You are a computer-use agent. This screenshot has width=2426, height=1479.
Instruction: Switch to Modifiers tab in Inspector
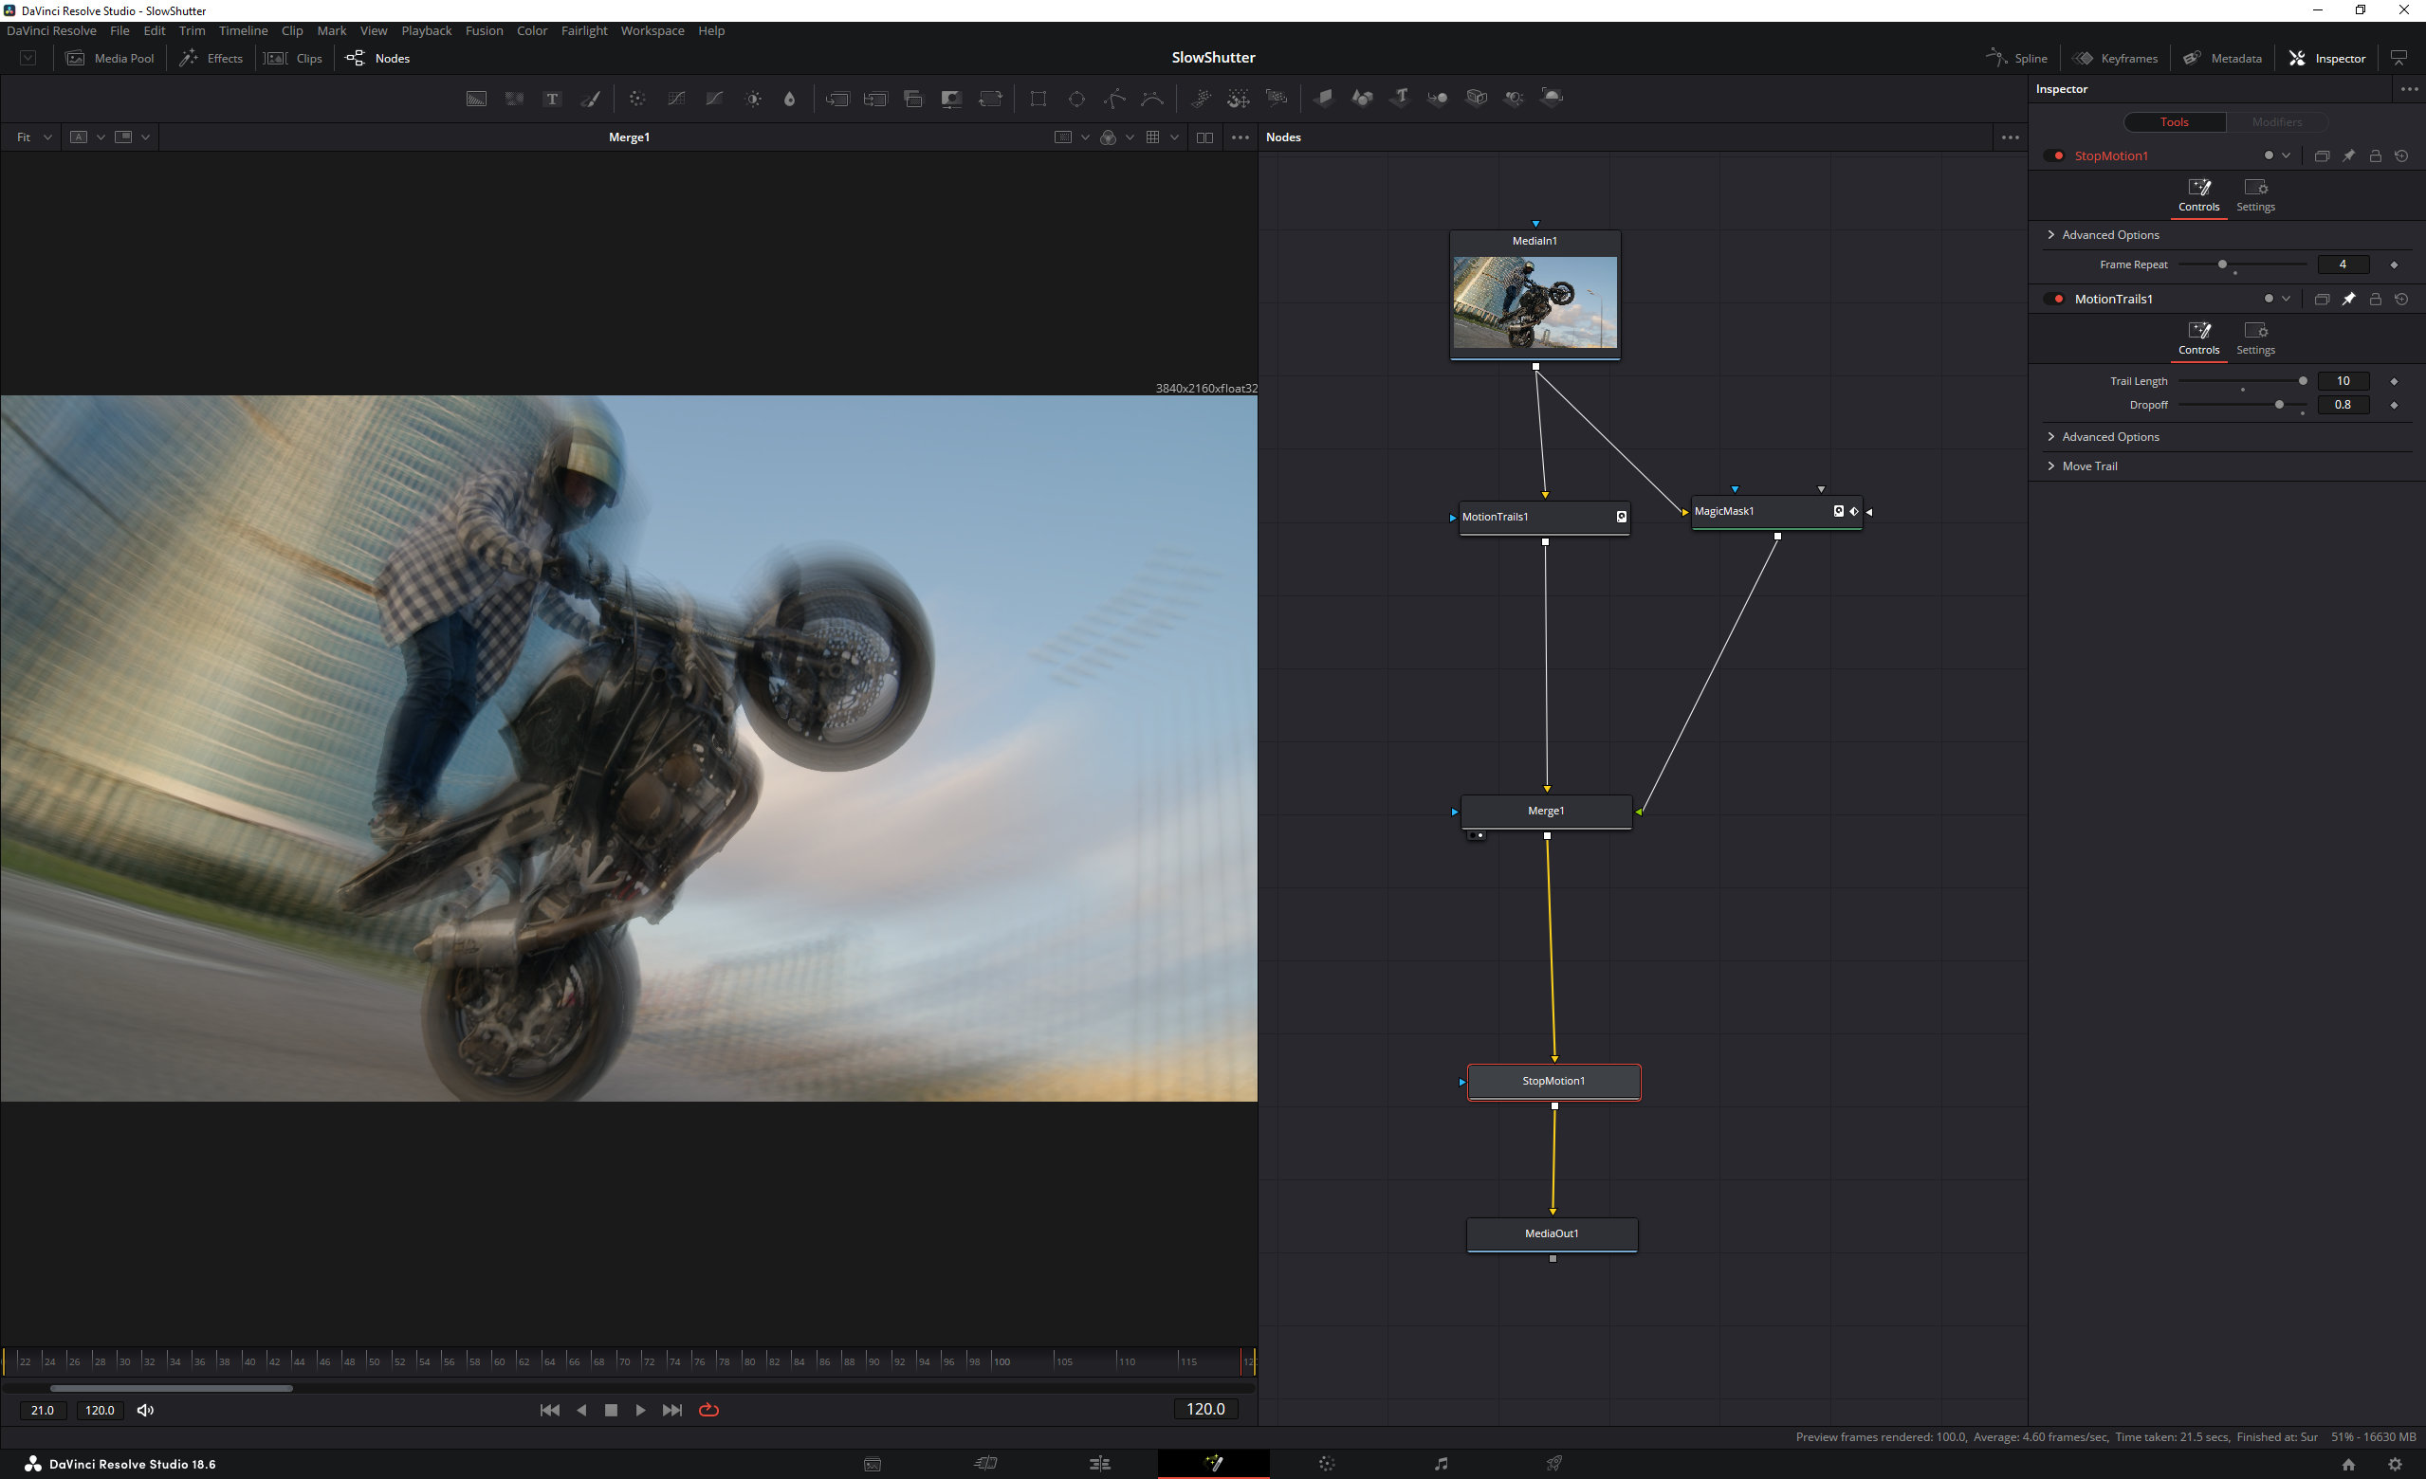(2275, 122)
